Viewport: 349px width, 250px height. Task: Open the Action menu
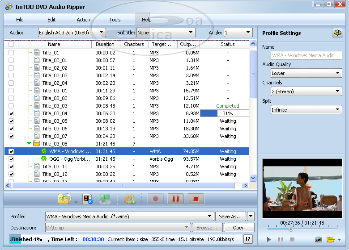click(x=83, y=20)
